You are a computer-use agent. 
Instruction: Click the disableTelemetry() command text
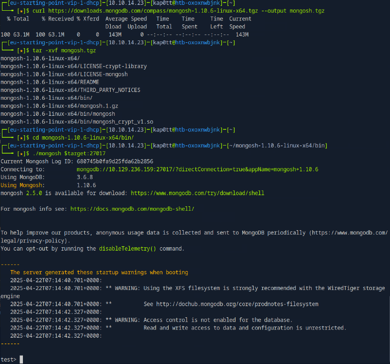[127, 249]
